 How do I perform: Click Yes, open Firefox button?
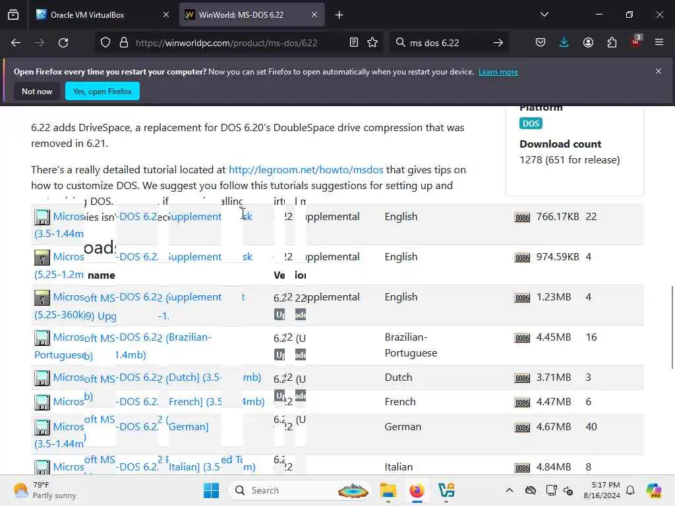[102, 91]
